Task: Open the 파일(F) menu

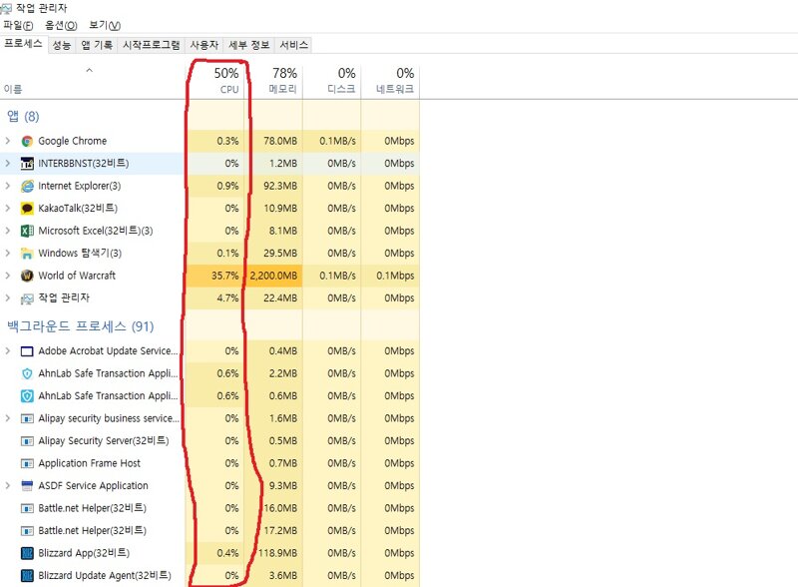Action: (18, 25)
